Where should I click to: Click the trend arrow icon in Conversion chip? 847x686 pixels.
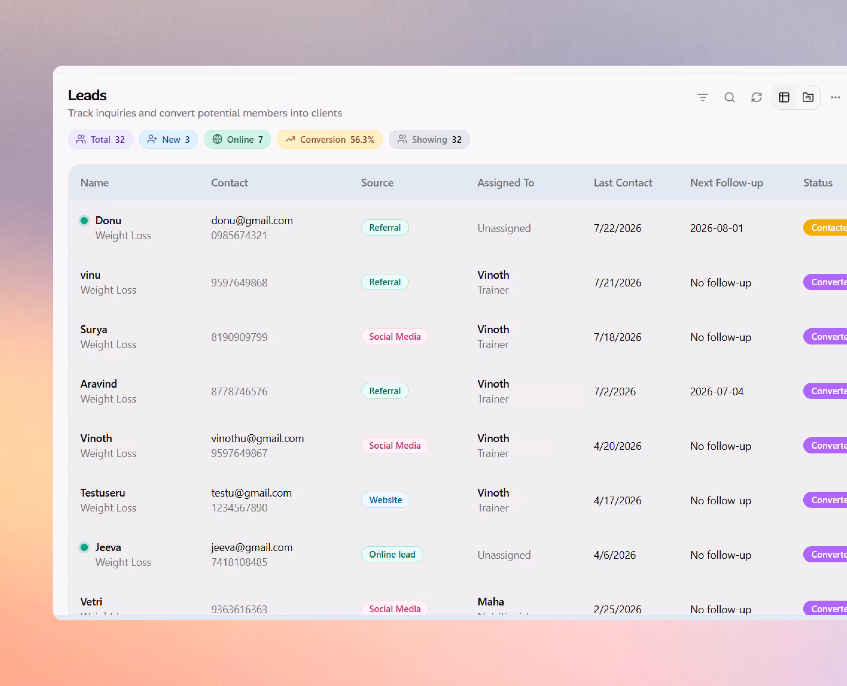[290, 139]
